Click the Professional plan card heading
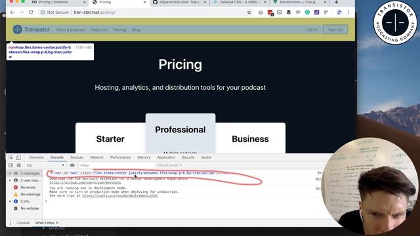Viewport: 420px width, 236px height. pos(180,130)
